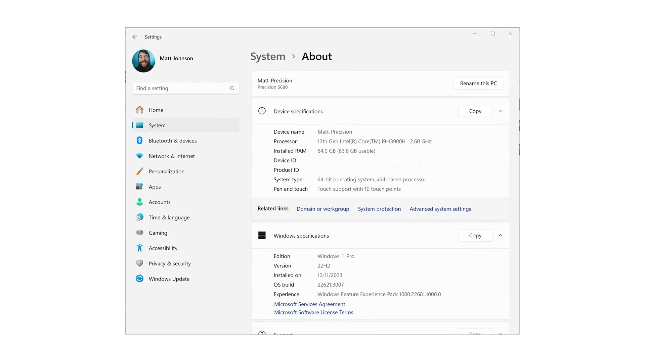Open the Windows Update label
Image resolution: width=645 pixels, height=362 pixels.
[169, 279]
